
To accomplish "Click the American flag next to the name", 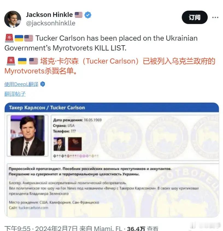I will (79, 15).
